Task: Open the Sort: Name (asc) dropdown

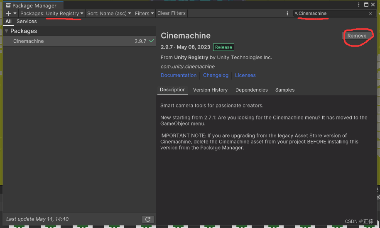Action: tap(109, 13)
